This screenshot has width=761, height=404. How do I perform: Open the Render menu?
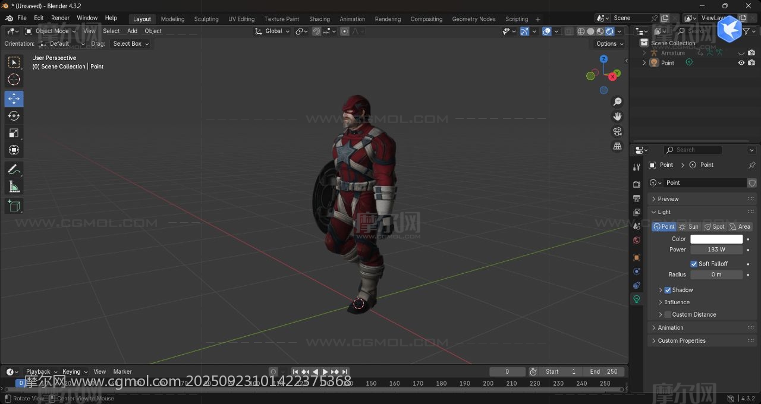point(60,18)
